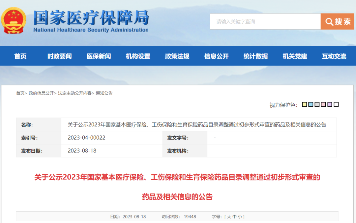Image resolution: width=356 pixels, height=223 pixels.
Task: Click the 国家医疗保障局 site title
Action: (x=91, y=18)
